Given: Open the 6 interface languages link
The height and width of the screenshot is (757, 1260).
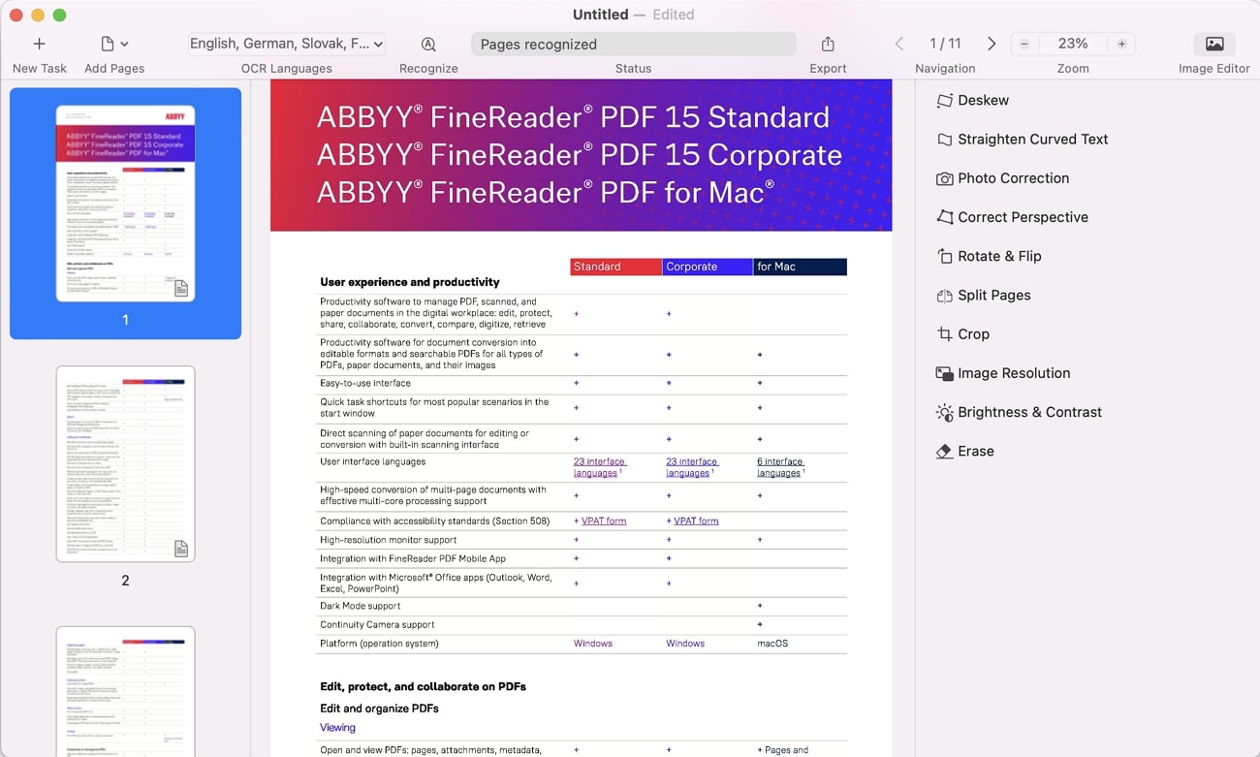Looking at the screenshot, I should point(780,467).
